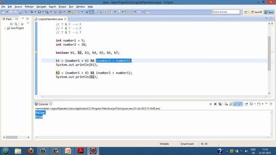Image resolution: width=276 pixels, height=155 pixels.
Task: Toggle Show Whitespace Characters icon
Action: point(105,12)
